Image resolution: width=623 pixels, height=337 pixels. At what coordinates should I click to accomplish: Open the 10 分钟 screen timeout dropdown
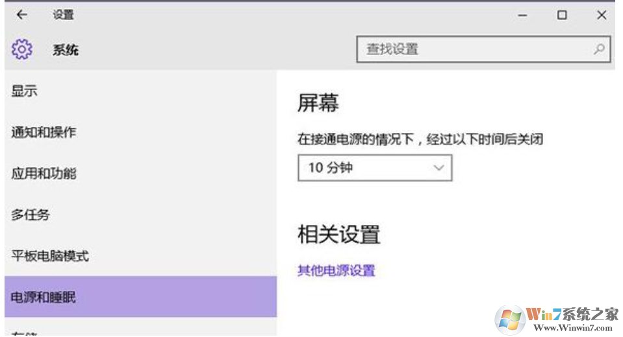[375, 168]
